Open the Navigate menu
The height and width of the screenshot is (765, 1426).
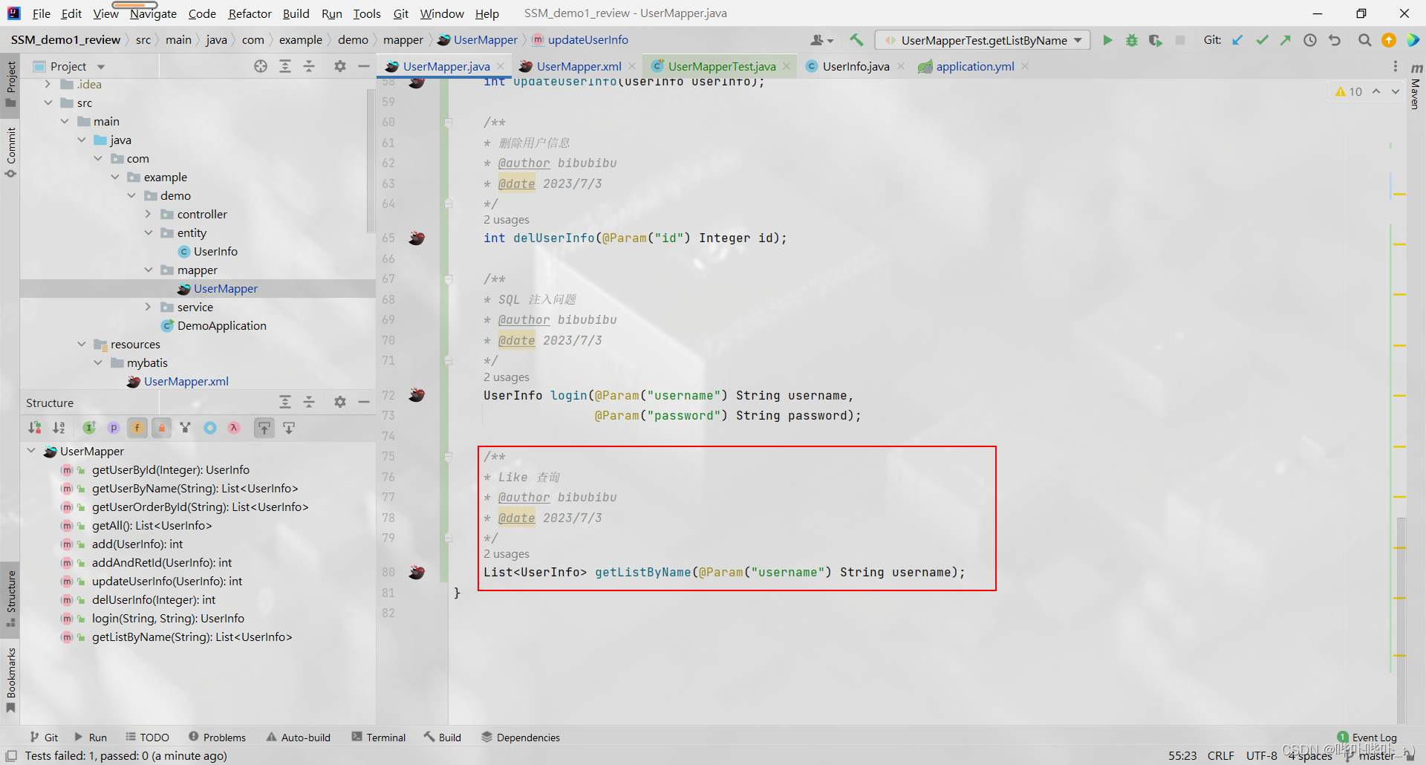coord(153,13)
